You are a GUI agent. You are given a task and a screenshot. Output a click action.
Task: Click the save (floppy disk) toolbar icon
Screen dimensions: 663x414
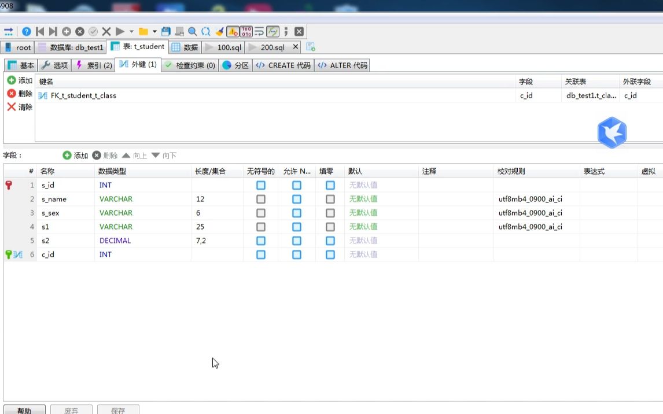[166, 31]
